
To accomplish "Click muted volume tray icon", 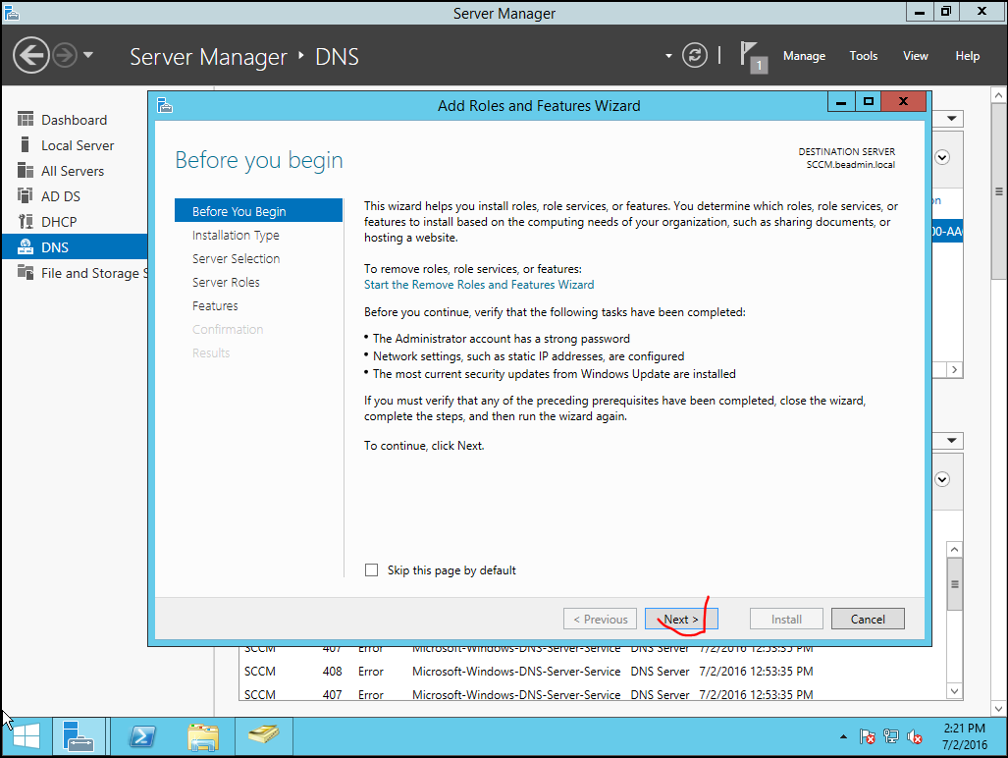I will 914,736.
